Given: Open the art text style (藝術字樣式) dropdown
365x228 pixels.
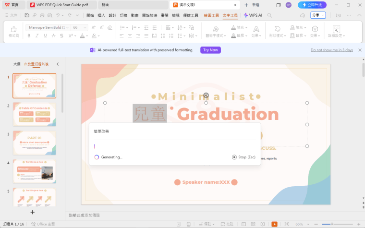Looking at the screenshot, I should (216, 36).
